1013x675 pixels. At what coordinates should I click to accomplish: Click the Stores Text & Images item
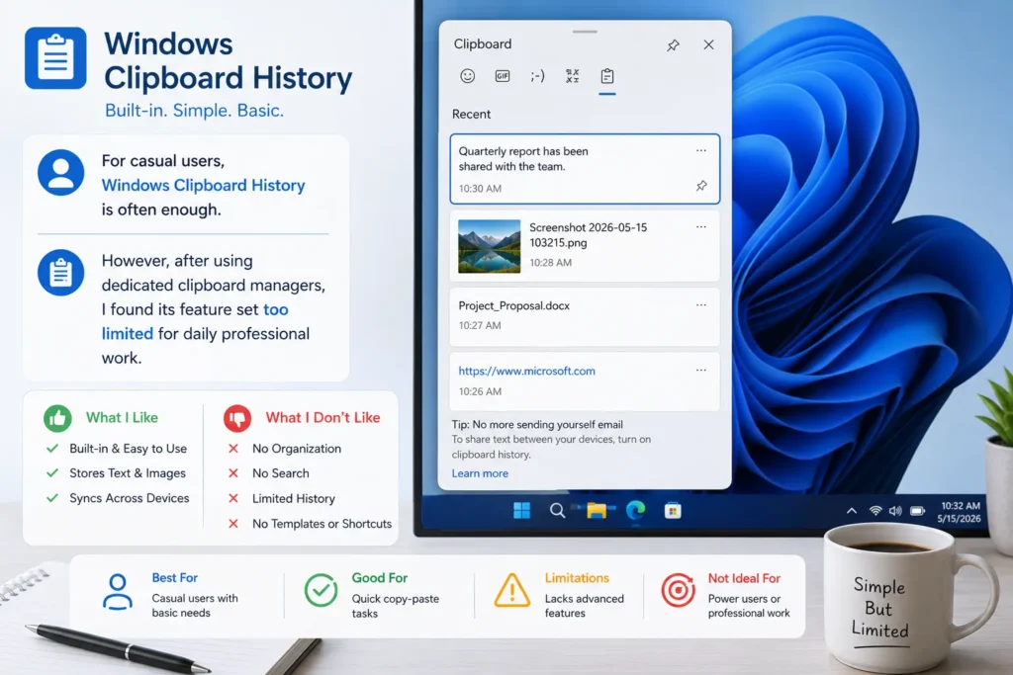[x=128, y=473]
